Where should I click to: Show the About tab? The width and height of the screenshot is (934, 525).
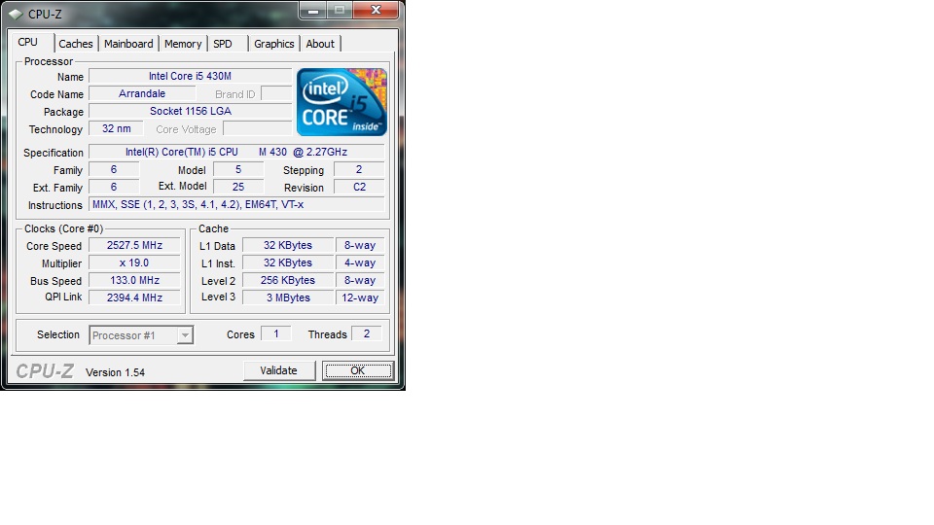[320, 44]
